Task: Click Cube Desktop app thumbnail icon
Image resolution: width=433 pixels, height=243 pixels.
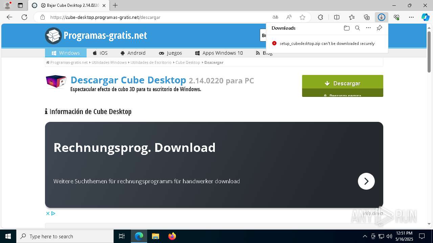Action: (x=56, y=82)
